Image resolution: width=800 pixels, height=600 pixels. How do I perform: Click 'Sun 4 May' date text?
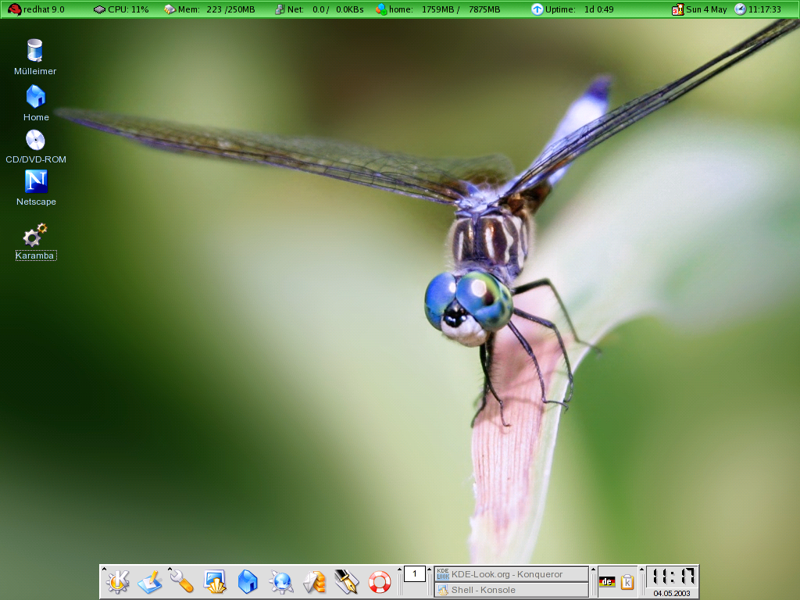706,9
